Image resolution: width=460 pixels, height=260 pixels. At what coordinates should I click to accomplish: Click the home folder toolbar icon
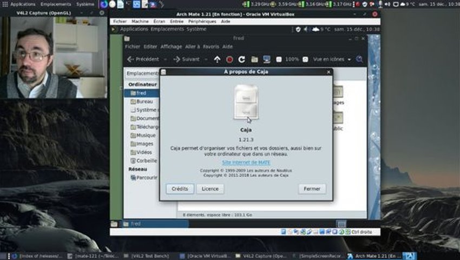(x=254, y=60)
